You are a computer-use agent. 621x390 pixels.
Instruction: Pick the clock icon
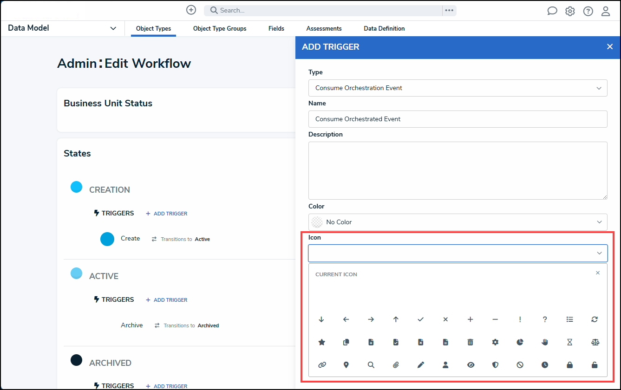[x=545, y=365]
